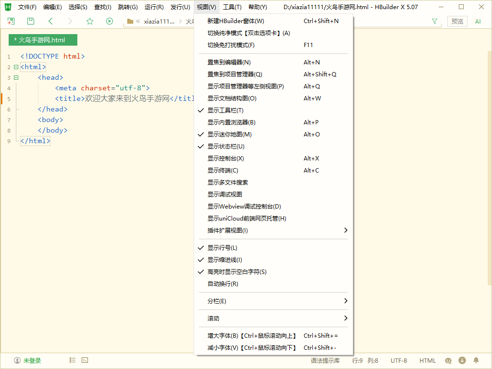Bookmark with the star toolbar icon
The image size is (492, 369).
pos(90,21)
